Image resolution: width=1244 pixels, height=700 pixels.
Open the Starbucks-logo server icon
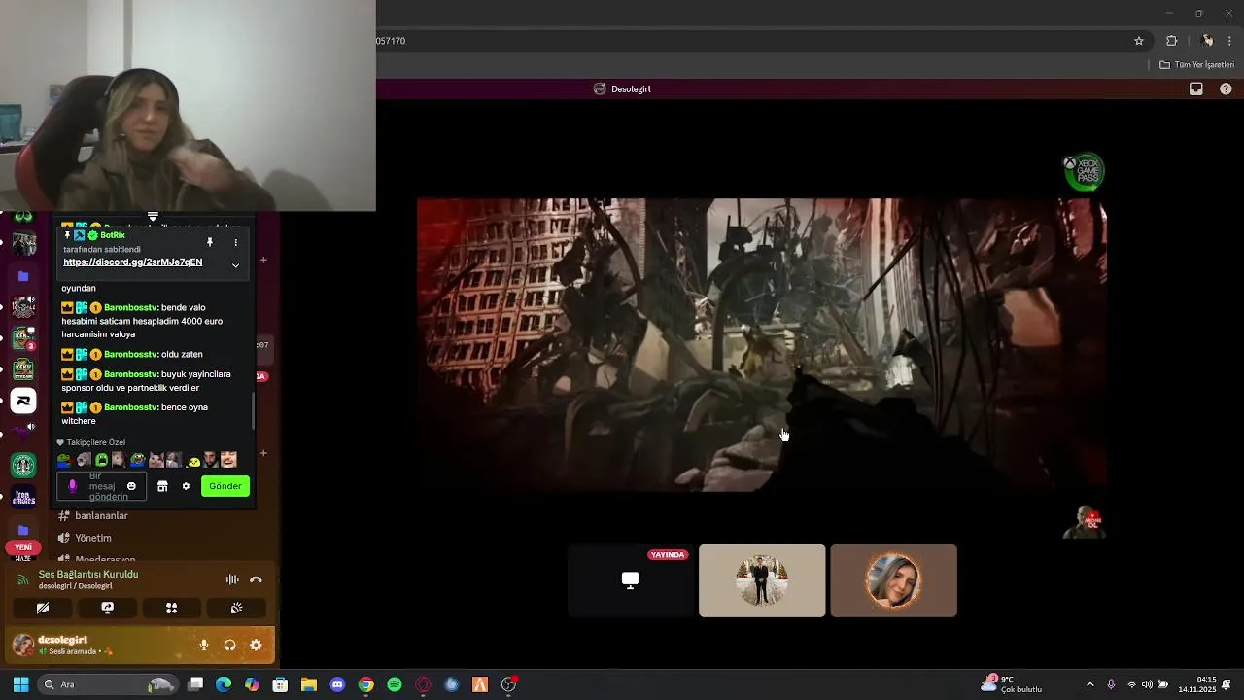(x=23, y=466)
